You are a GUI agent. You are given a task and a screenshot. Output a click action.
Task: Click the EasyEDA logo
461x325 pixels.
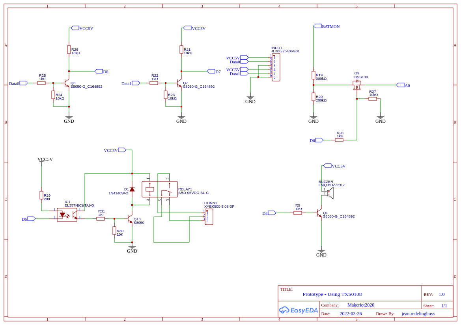[298, 310]
